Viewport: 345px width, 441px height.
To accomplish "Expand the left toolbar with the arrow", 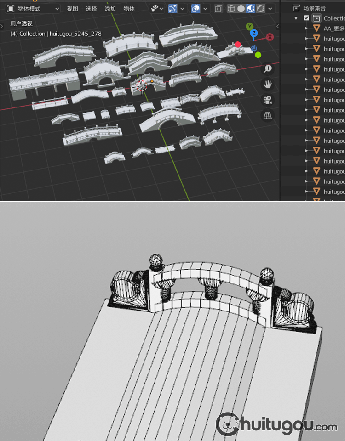I will [2, 27].
